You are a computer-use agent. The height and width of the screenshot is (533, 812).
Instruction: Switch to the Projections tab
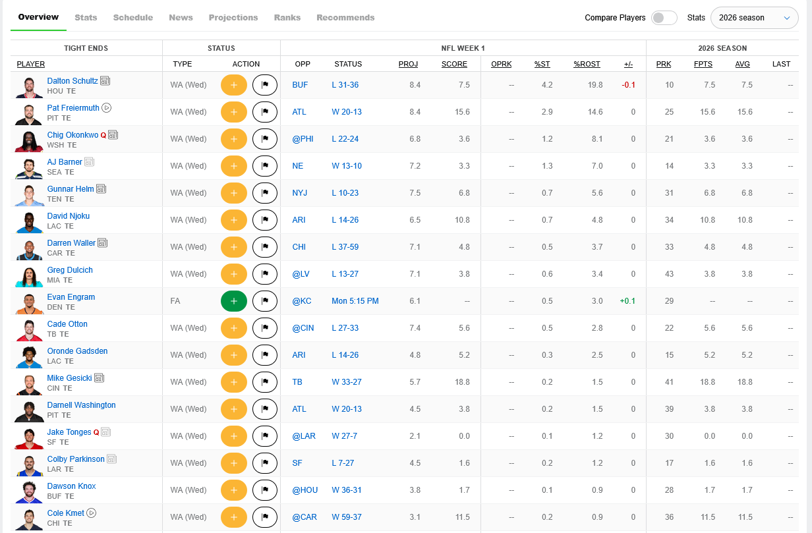(233, 18)
